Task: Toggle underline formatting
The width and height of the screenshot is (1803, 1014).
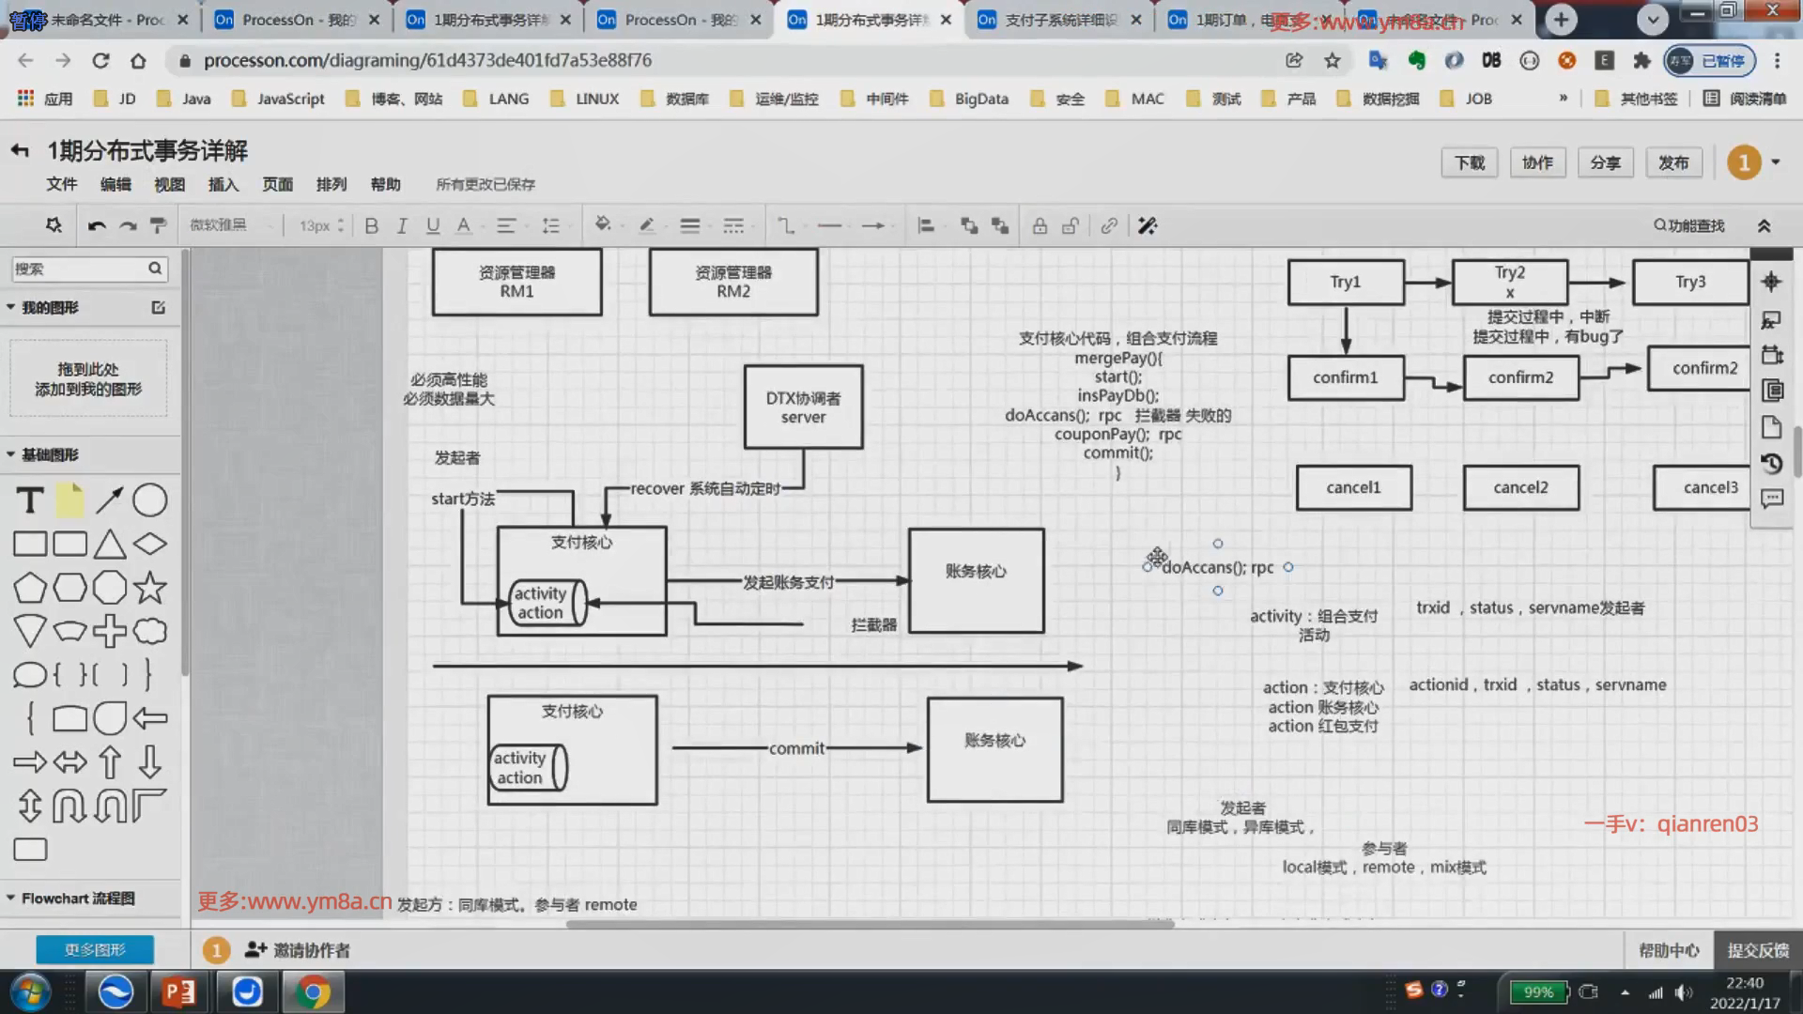Action: click(x=433, y=225)
